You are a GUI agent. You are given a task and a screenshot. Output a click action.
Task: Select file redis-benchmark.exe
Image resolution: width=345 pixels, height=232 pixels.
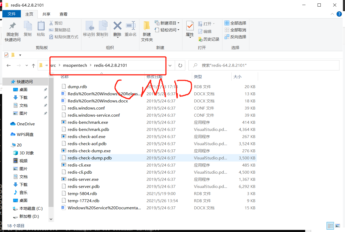(88, 122)
